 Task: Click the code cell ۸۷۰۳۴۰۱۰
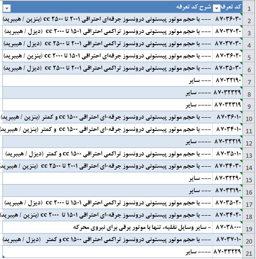(x=227, y=129)
